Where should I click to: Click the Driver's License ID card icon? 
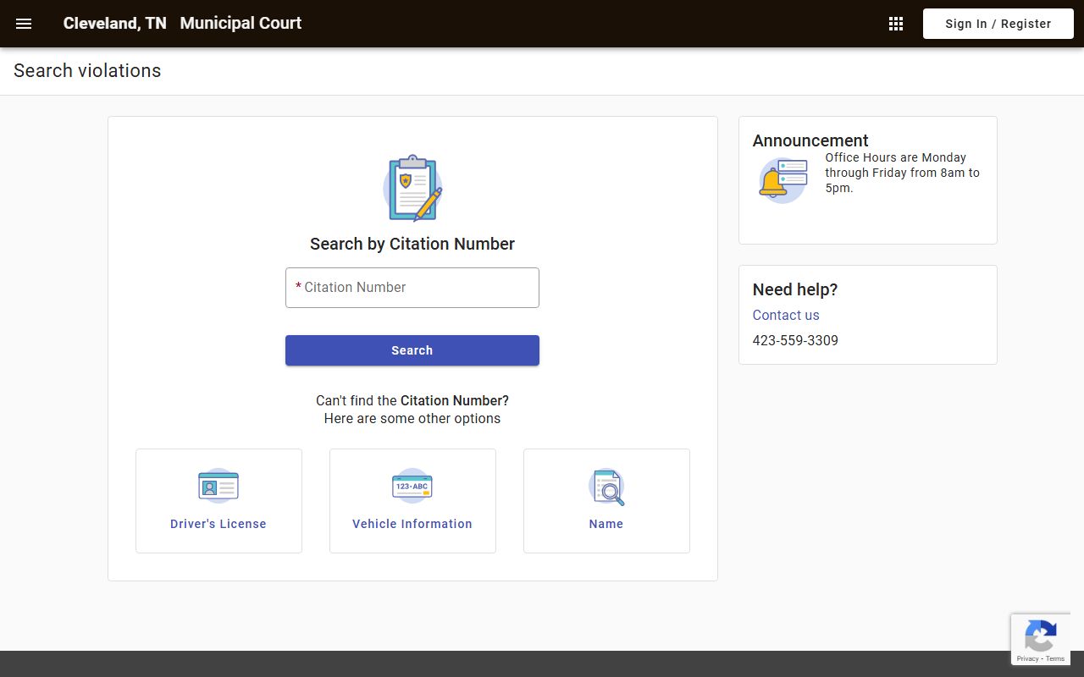click(218, 487)
